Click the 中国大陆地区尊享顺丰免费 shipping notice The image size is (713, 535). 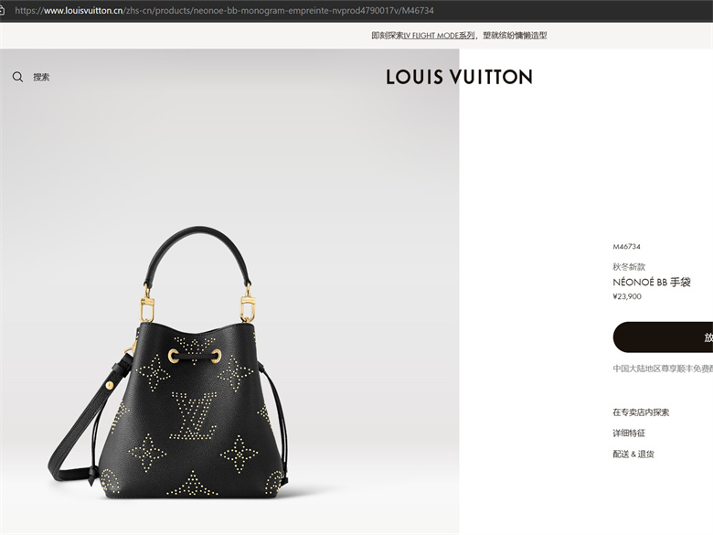[663, 369]
